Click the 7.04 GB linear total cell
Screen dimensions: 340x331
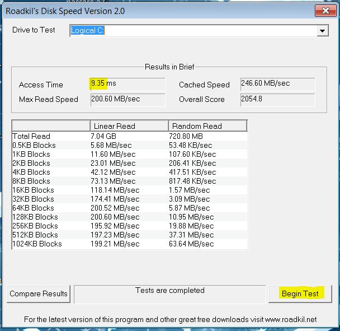(103, 136)
